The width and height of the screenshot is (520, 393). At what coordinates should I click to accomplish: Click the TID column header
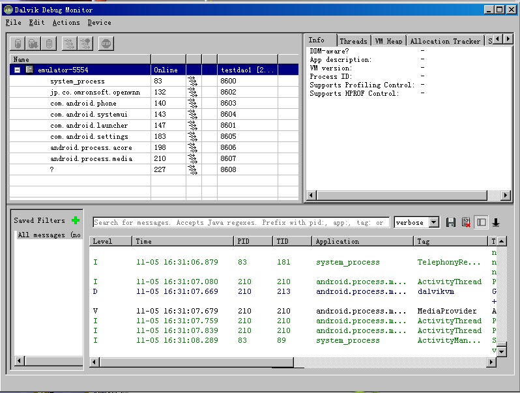coord(293,241)
